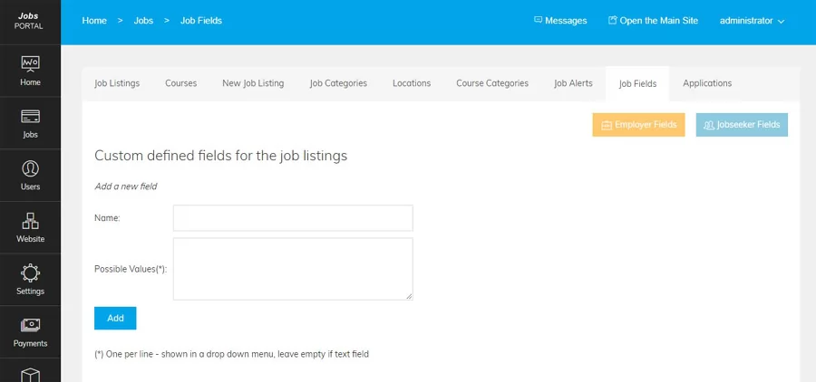Focus the Possible Values text area
816x382 pixels.
[293, 269]
